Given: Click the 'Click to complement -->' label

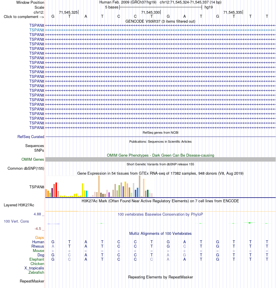Looking at the screenshot, I should click(24, 17).
